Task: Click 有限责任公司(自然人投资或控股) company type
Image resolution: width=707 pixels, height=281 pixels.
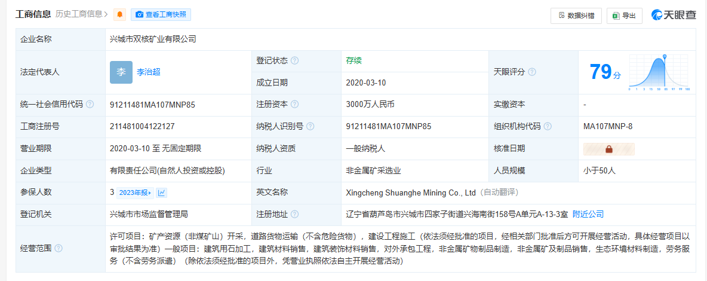Action: [x=167, y=170]
